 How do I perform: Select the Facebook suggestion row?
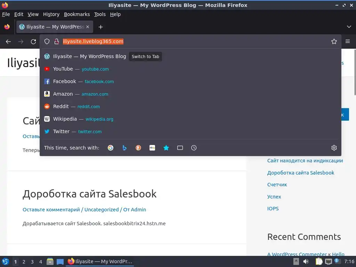[191, 81]
